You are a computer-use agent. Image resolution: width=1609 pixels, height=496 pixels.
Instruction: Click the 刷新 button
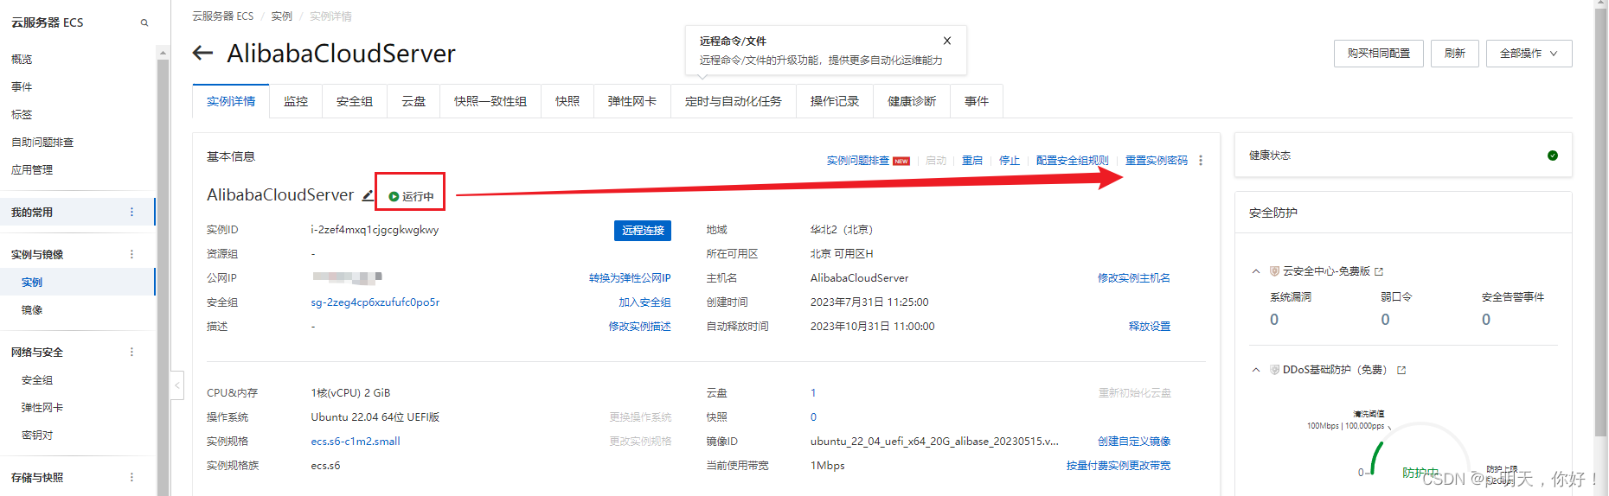1455,54
